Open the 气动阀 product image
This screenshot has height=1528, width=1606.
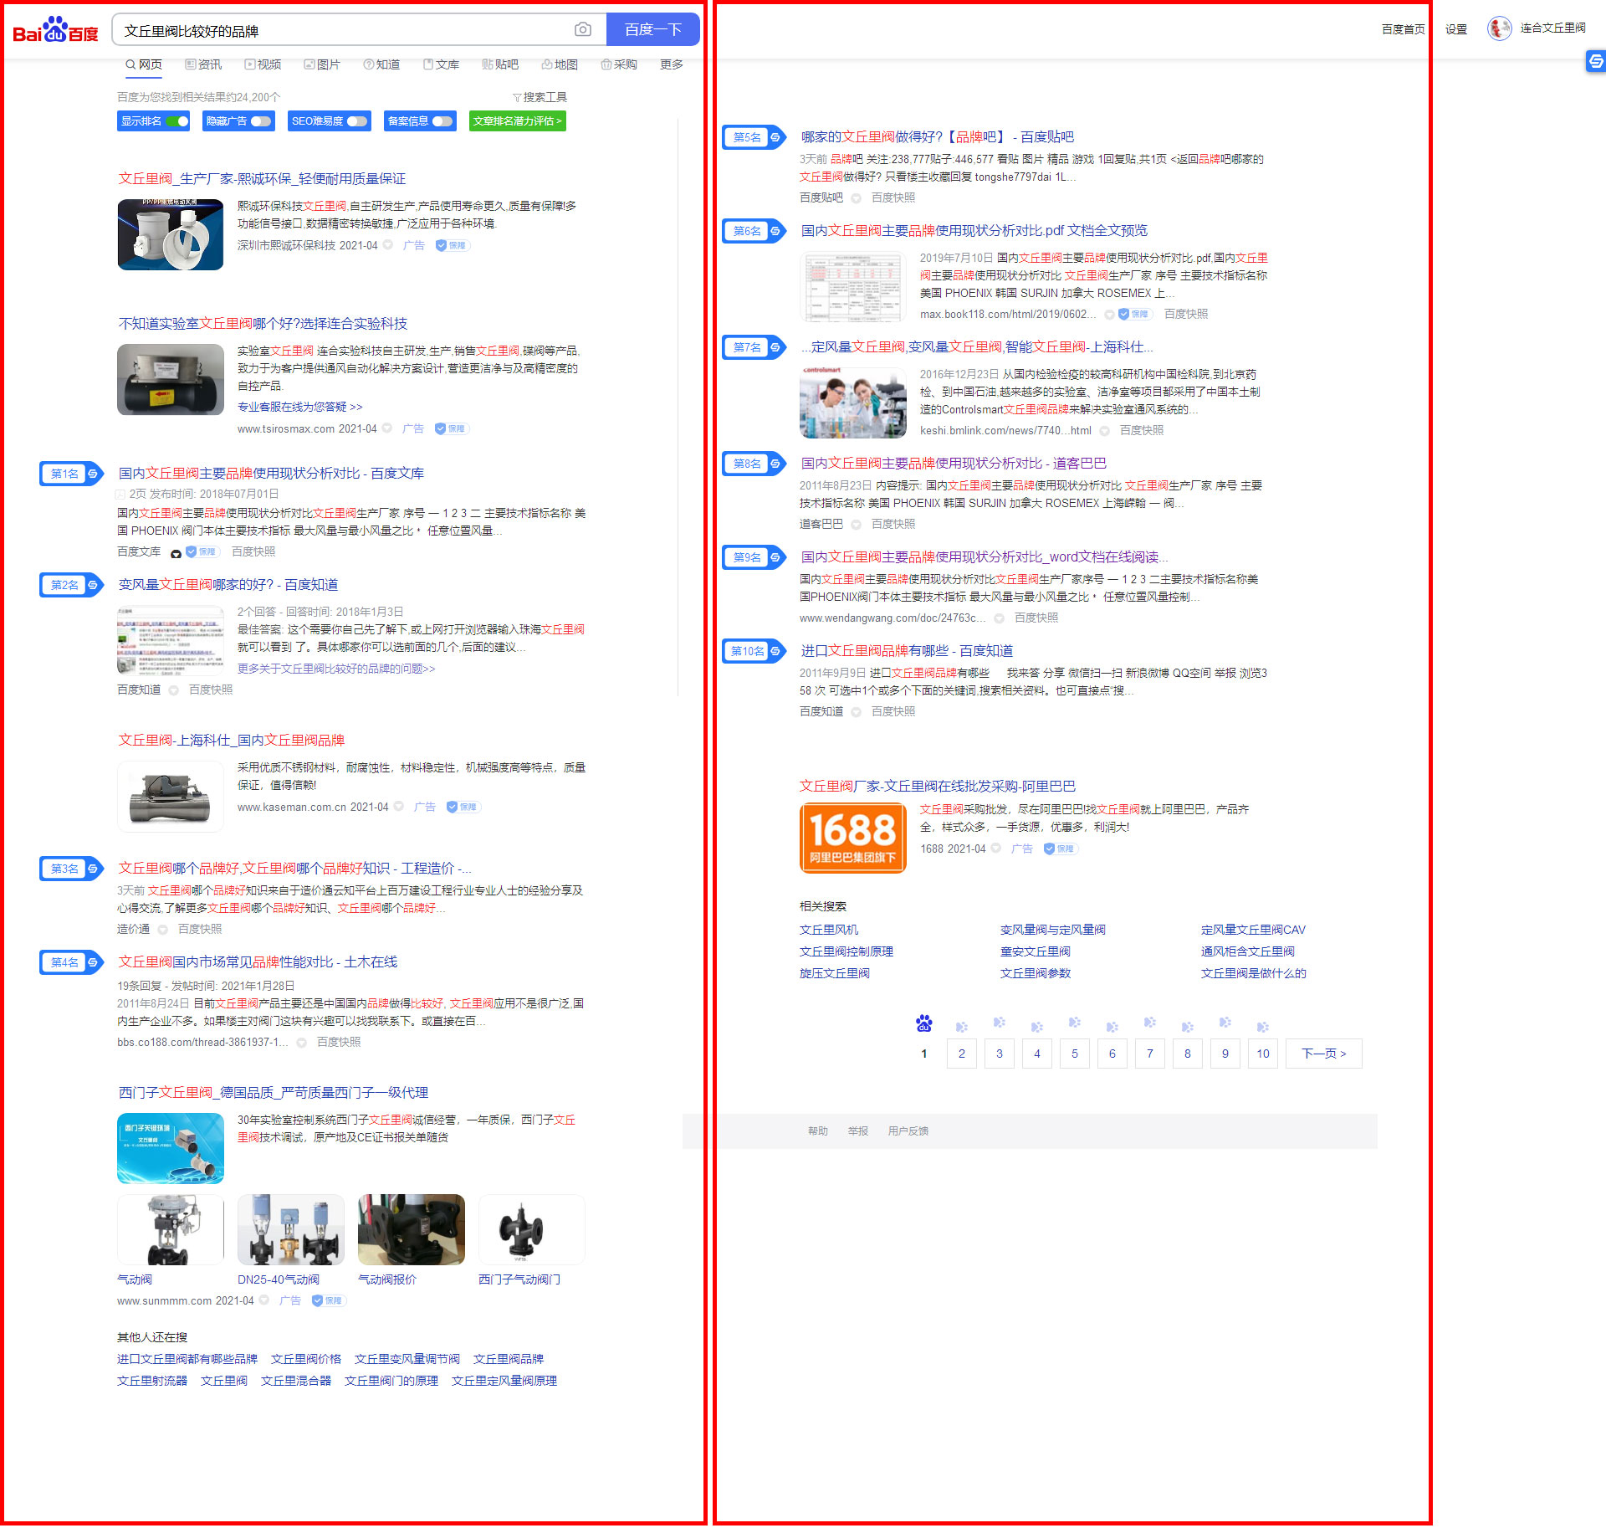[171, 1230]
